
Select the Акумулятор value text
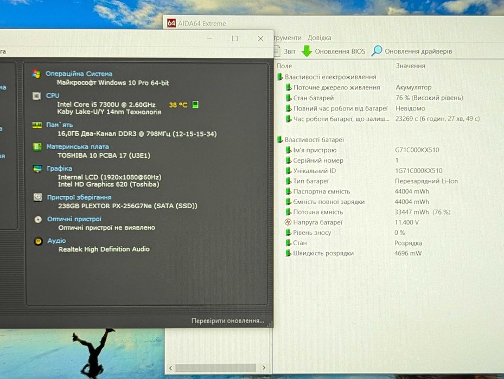pos(413,87)
